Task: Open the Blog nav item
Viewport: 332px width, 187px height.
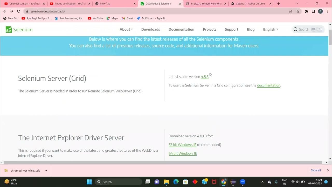Action: click(251, 29)
